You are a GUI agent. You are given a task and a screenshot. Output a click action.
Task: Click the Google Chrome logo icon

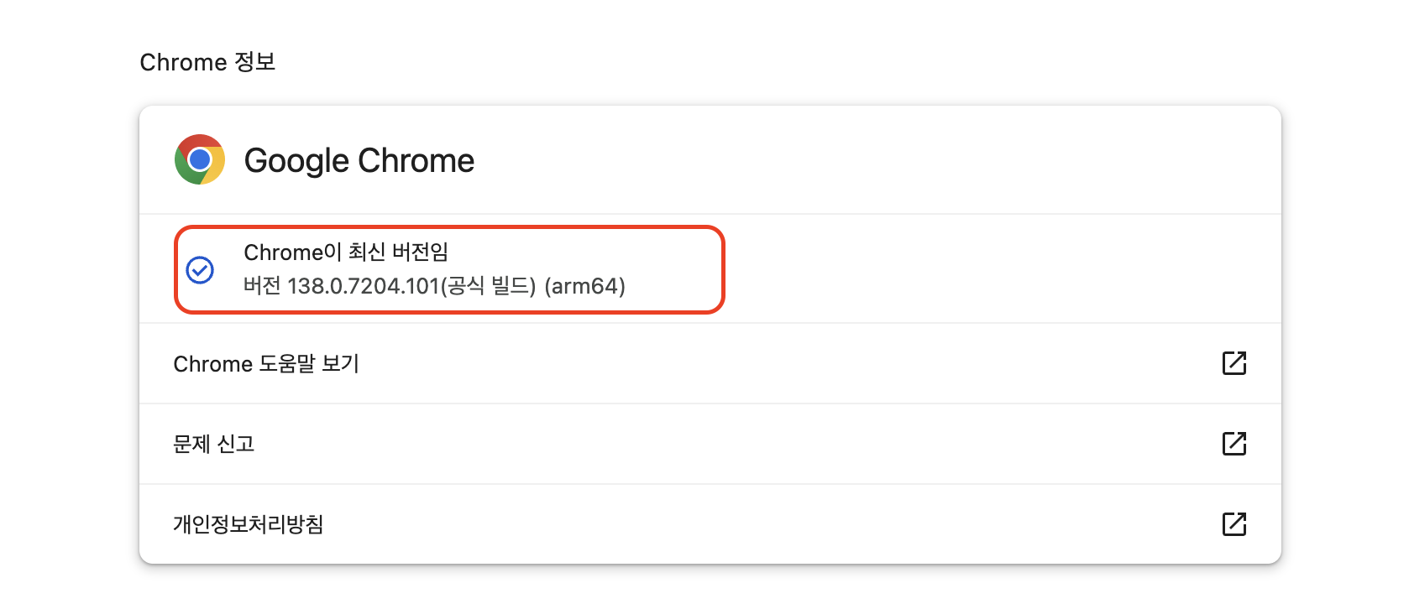coord(200,159)
